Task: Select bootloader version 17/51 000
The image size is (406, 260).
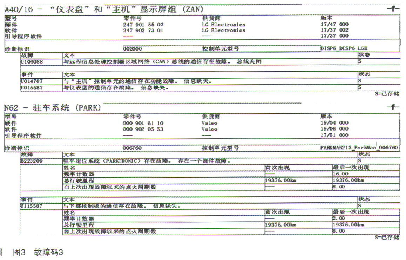Action: [334, 135]
